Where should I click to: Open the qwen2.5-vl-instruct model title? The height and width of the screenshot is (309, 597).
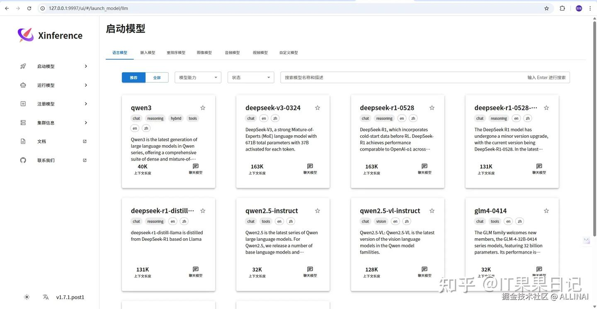pyautogui.click(x=390, y=211)
